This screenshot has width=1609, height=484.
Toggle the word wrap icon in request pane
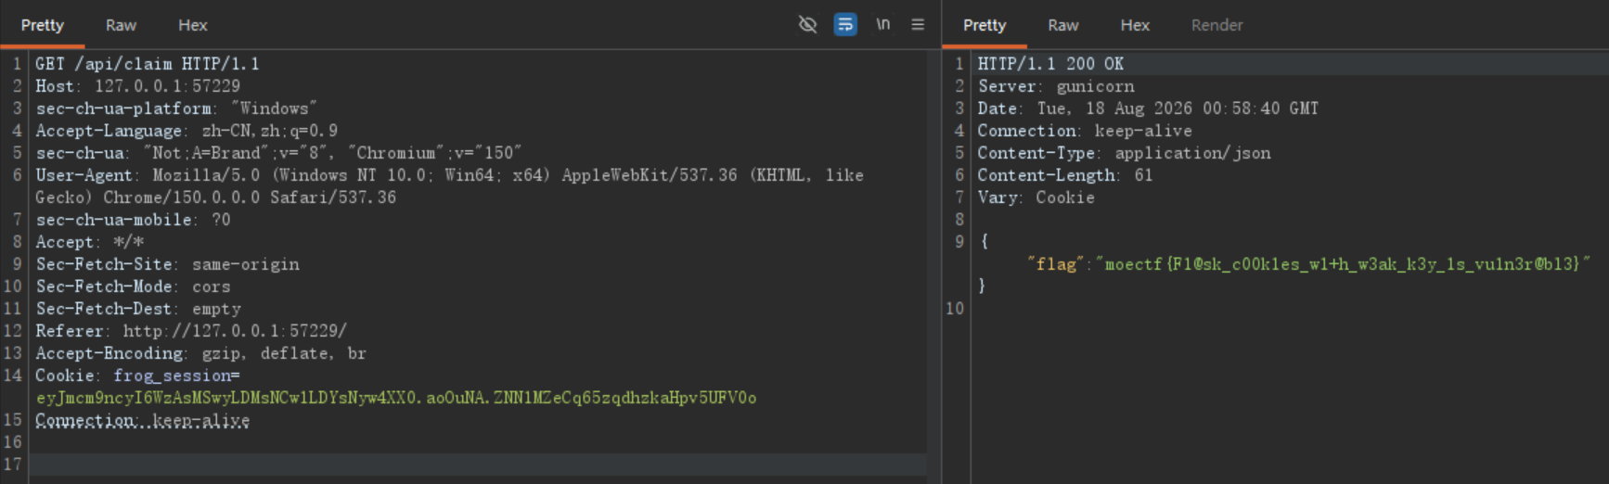(x=845, y=25)
